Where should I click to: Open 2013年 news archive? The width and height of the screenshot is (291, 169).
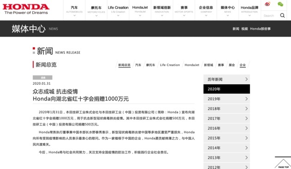227,157
